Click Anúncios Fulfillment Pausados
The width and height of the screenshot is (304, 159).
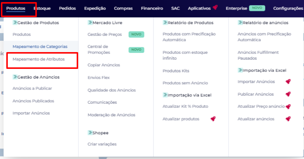[258, 55]
